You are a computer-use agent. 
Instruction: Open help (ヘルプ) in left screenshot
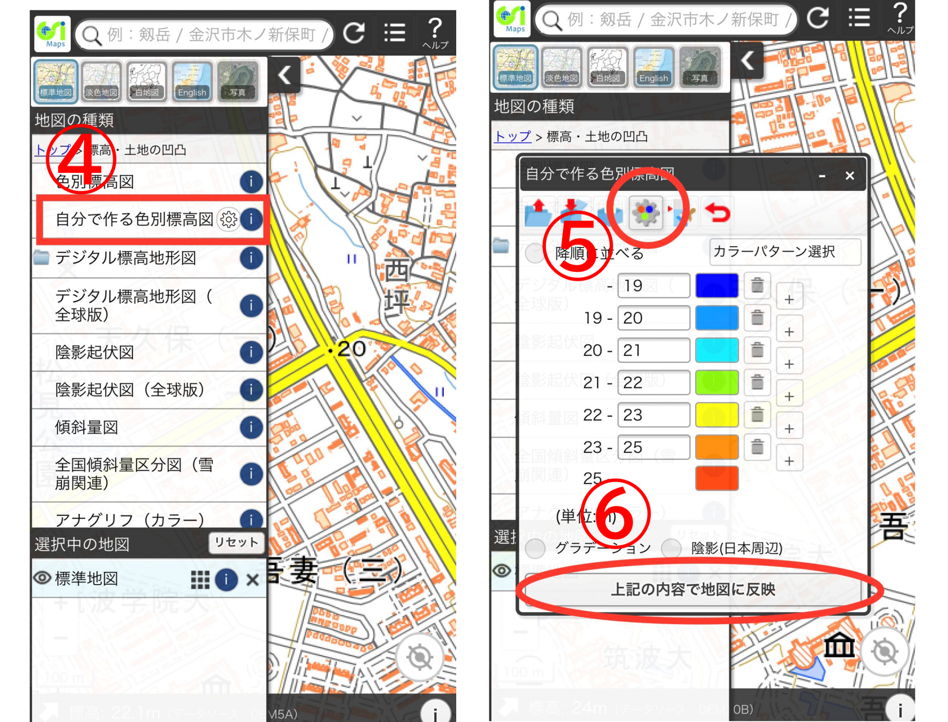pyautogui.click(x=434, y=33)
